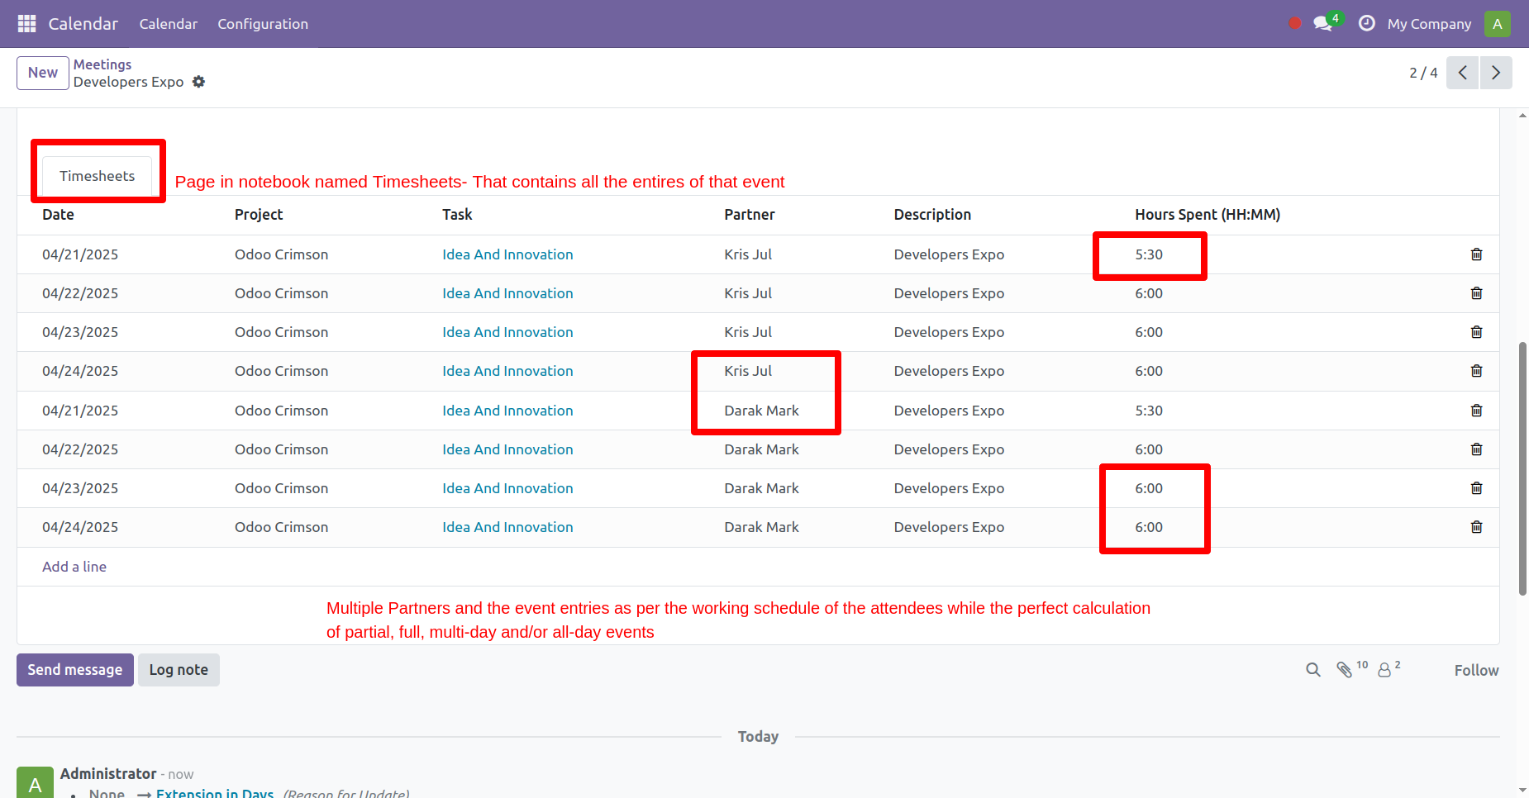This screenshot has height=798, width=1529.
Task: Click the scrollbar up arrow
Action: coord(1521,115)
